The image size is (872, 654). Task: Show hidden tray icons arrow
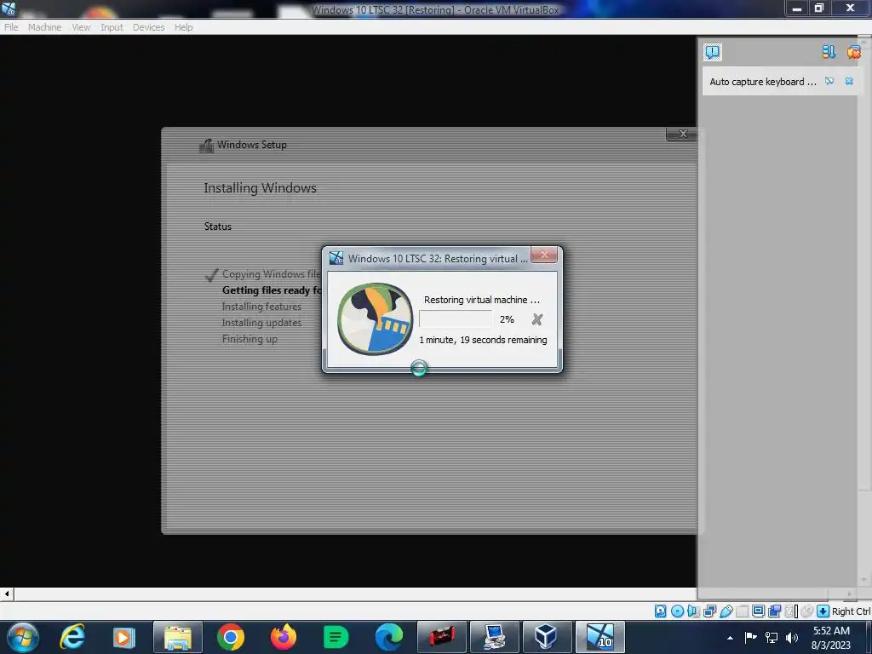pyautogui.click(x=730, y=638)
